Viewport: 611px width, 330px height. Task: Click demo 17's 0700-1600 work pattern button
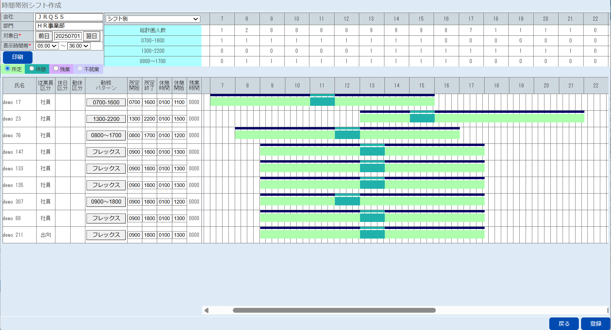(x=106, y=103)
